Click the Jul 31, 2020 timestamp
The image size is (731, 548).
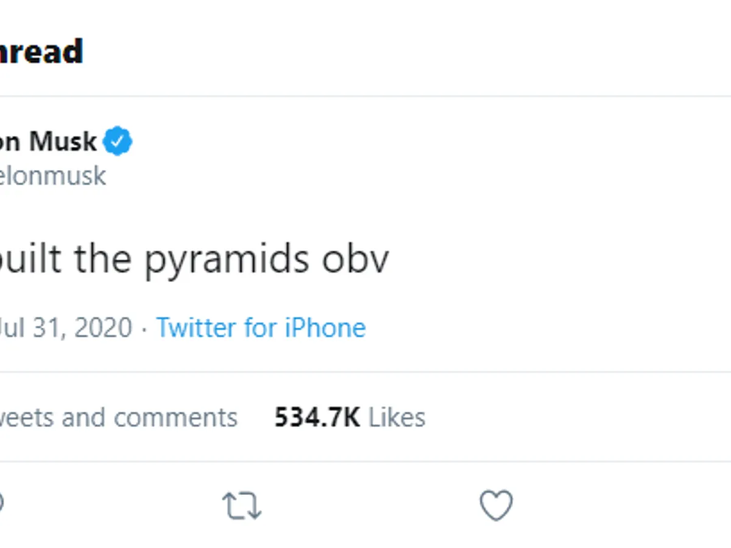pos(66,328)
